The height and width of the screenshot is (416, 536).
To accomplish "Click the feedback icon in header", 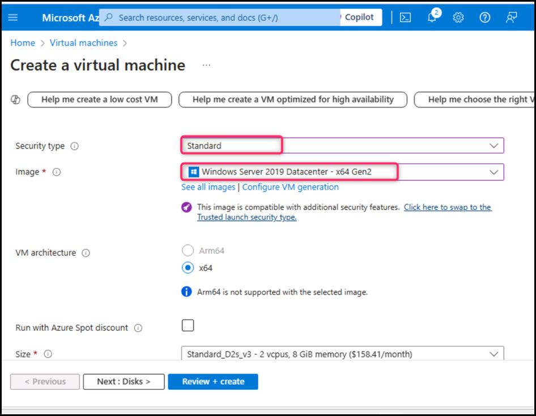I will click(512, 18).
